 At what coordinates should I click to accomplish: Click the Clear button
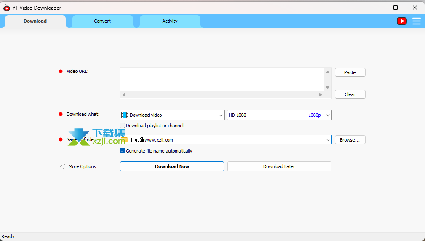click(x=350, y=94)
